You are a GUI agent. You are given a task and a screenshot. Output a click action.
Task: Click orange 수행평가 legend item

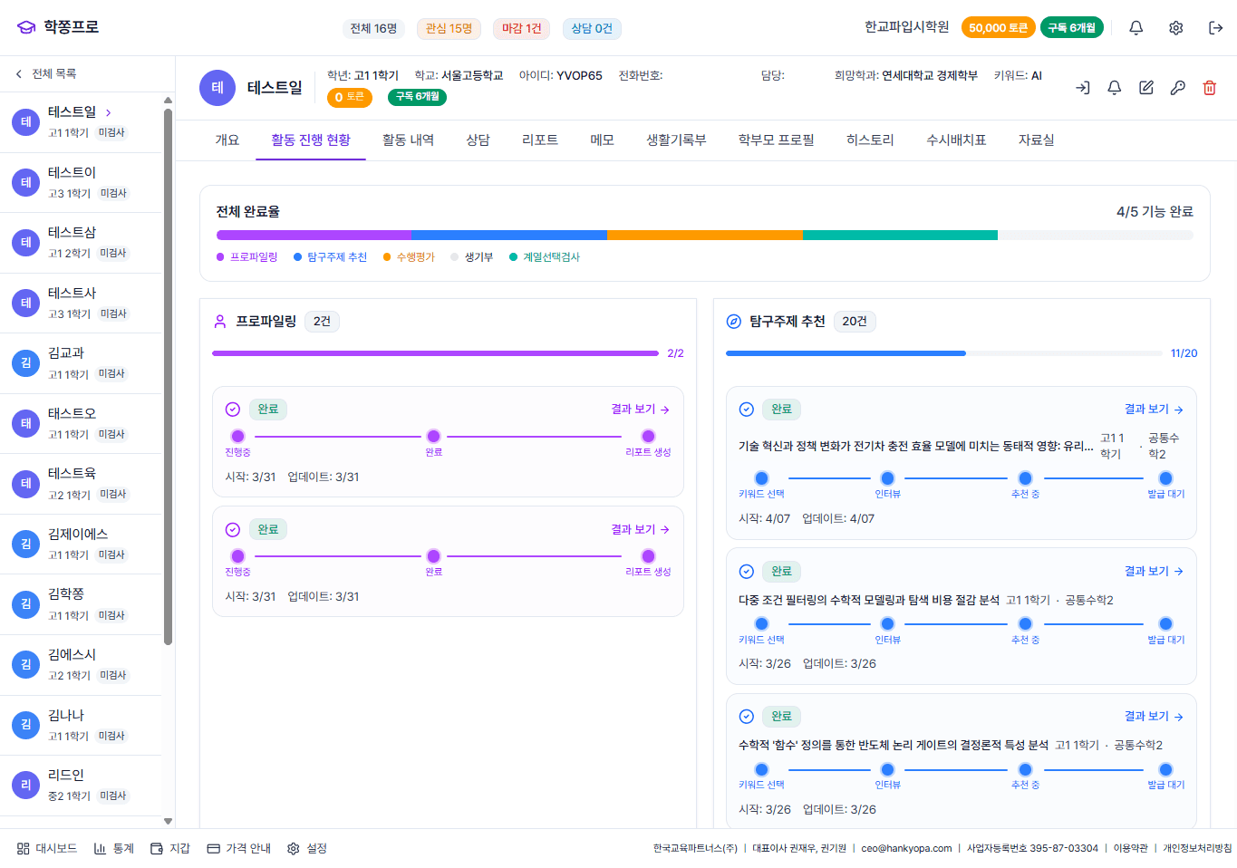[409, 257]
